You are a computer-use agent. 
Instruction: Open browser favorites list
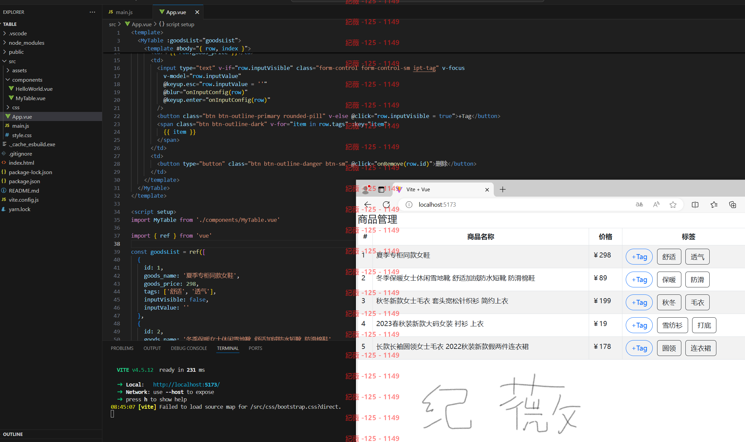pyautogui.click(x=714, y=205)
